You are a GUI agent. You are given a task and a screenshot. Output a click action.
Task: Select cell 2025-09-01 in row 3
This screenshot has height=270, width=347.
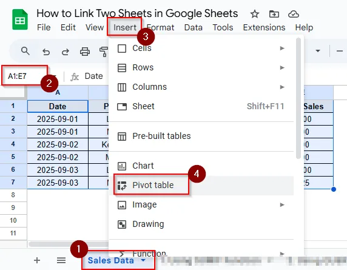tap(58, 132)
